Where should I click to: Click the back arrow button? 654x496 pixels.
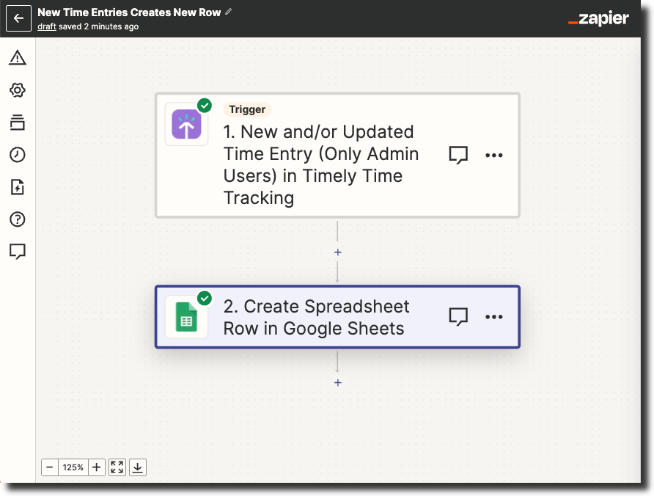[18, 18]
